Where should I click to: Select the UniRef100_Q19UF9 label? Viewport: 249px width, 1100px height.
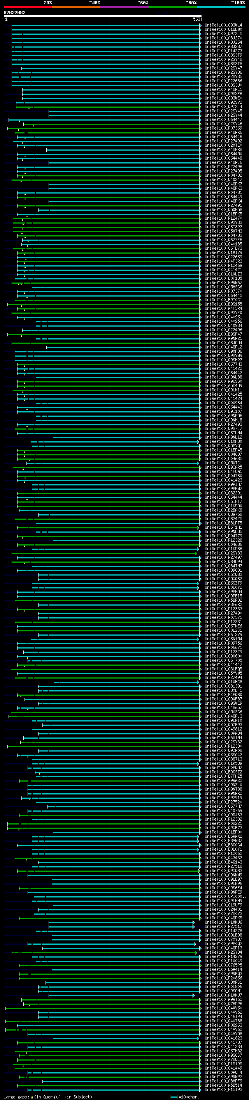(223, 905)
